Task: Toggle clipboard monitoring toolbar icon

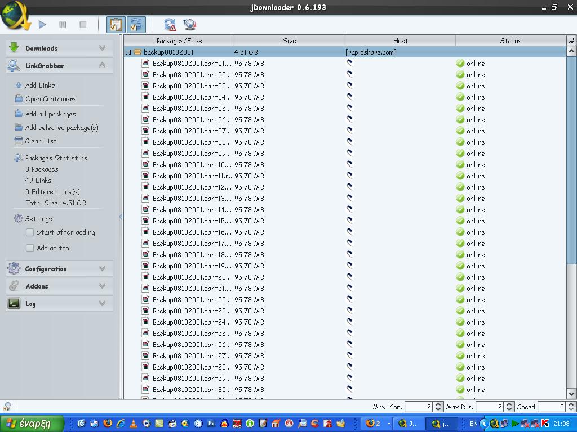Action: click(x=116, y=25)
